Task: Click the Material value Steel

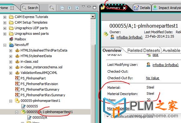Action: pos(150,87)
